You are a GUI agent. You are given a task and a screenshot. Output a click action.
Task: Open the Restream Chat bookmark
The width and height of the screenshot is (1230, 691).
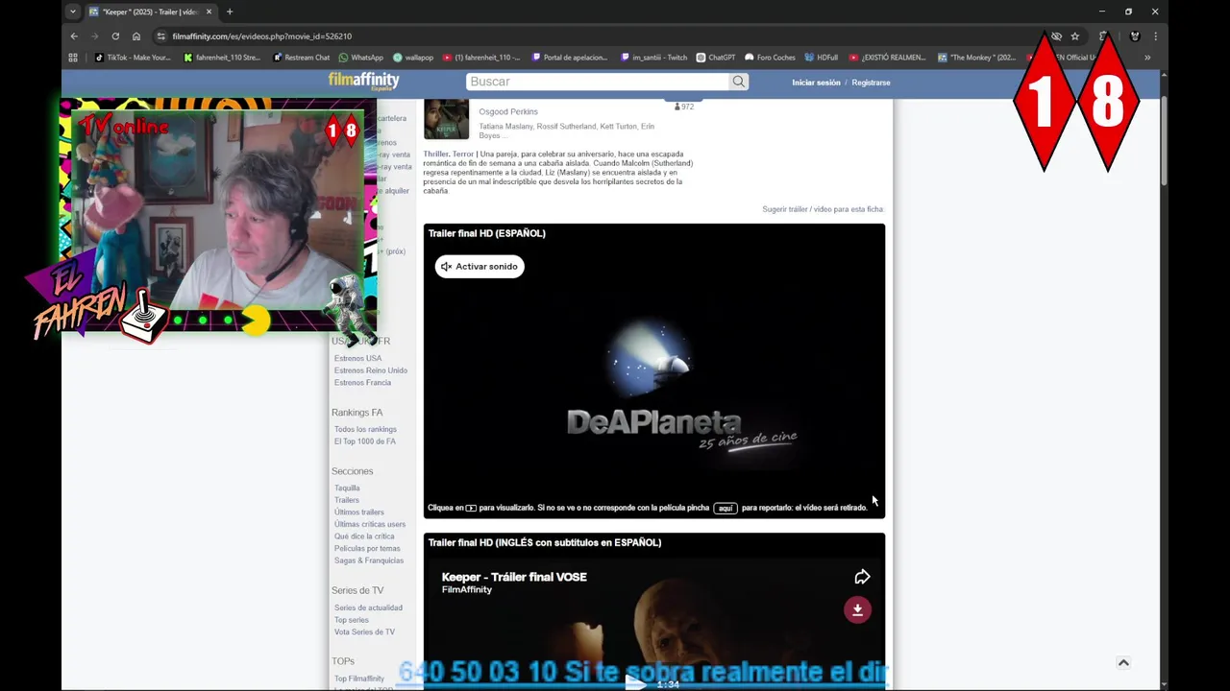pos(302,58)
